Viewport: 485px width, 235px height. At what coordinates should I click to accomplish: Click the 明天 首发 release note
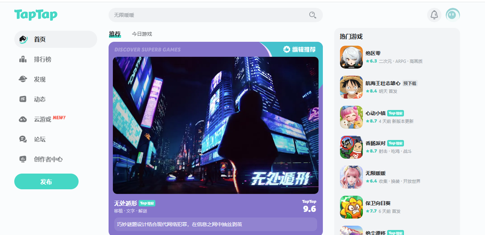pyautogui.click(x=388, y=91)
